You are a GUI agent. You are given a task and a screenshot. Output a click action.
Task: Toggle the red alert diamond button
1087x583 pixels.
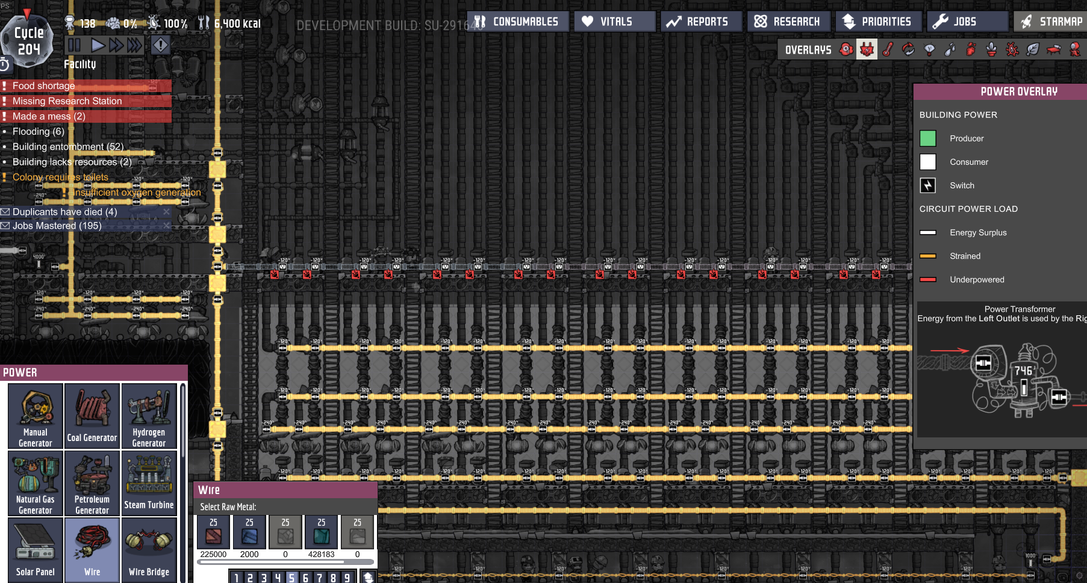point(160,45)
